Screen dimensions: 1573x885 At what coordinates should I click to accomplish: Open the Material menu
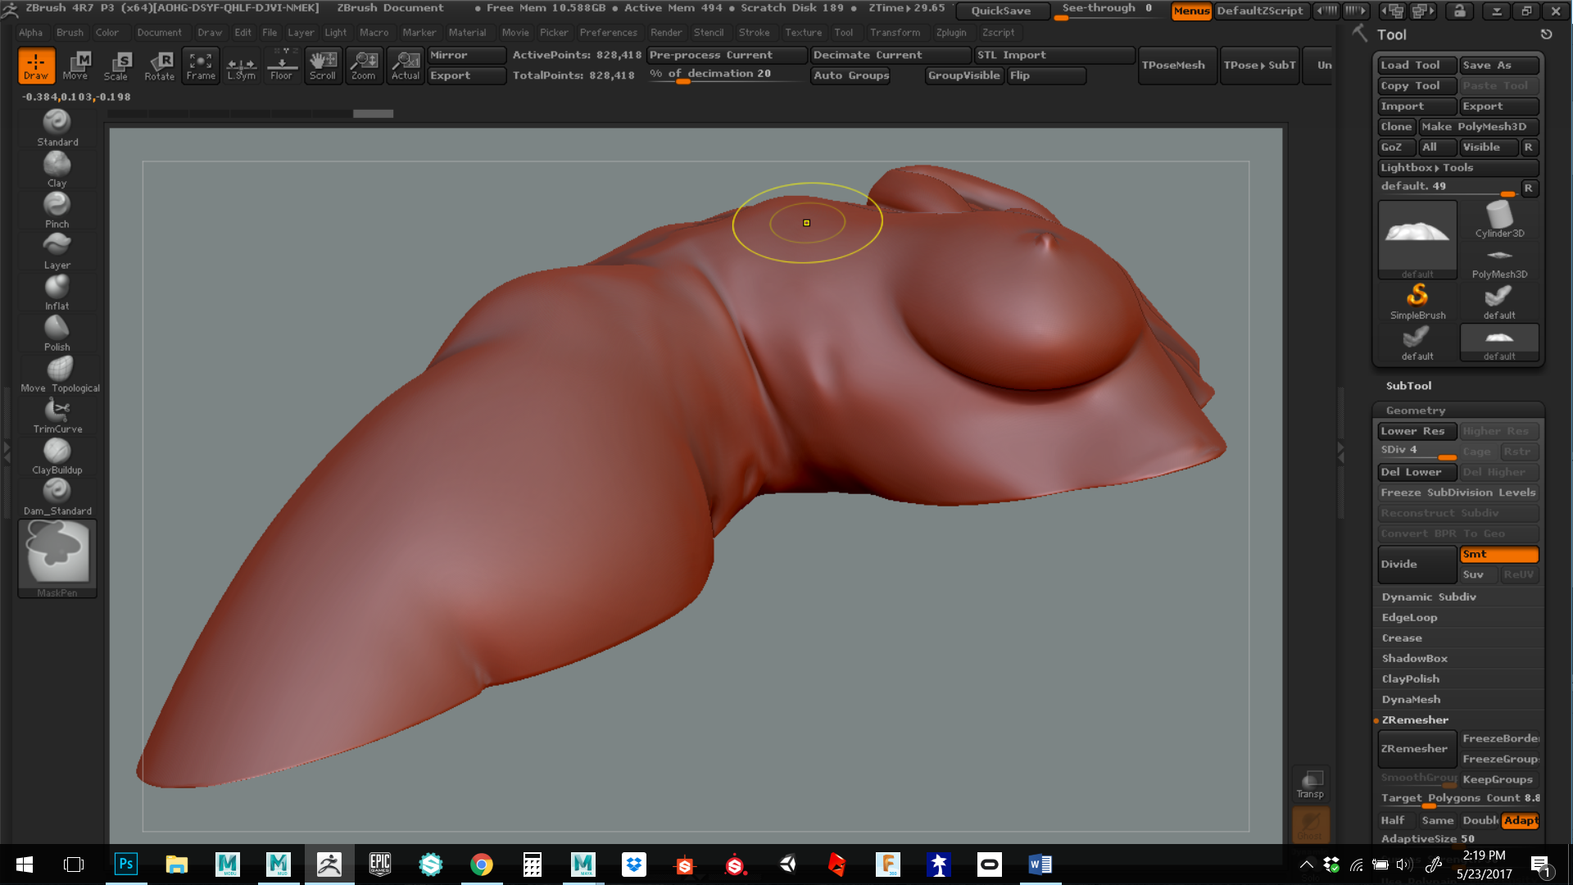[467, 33]
